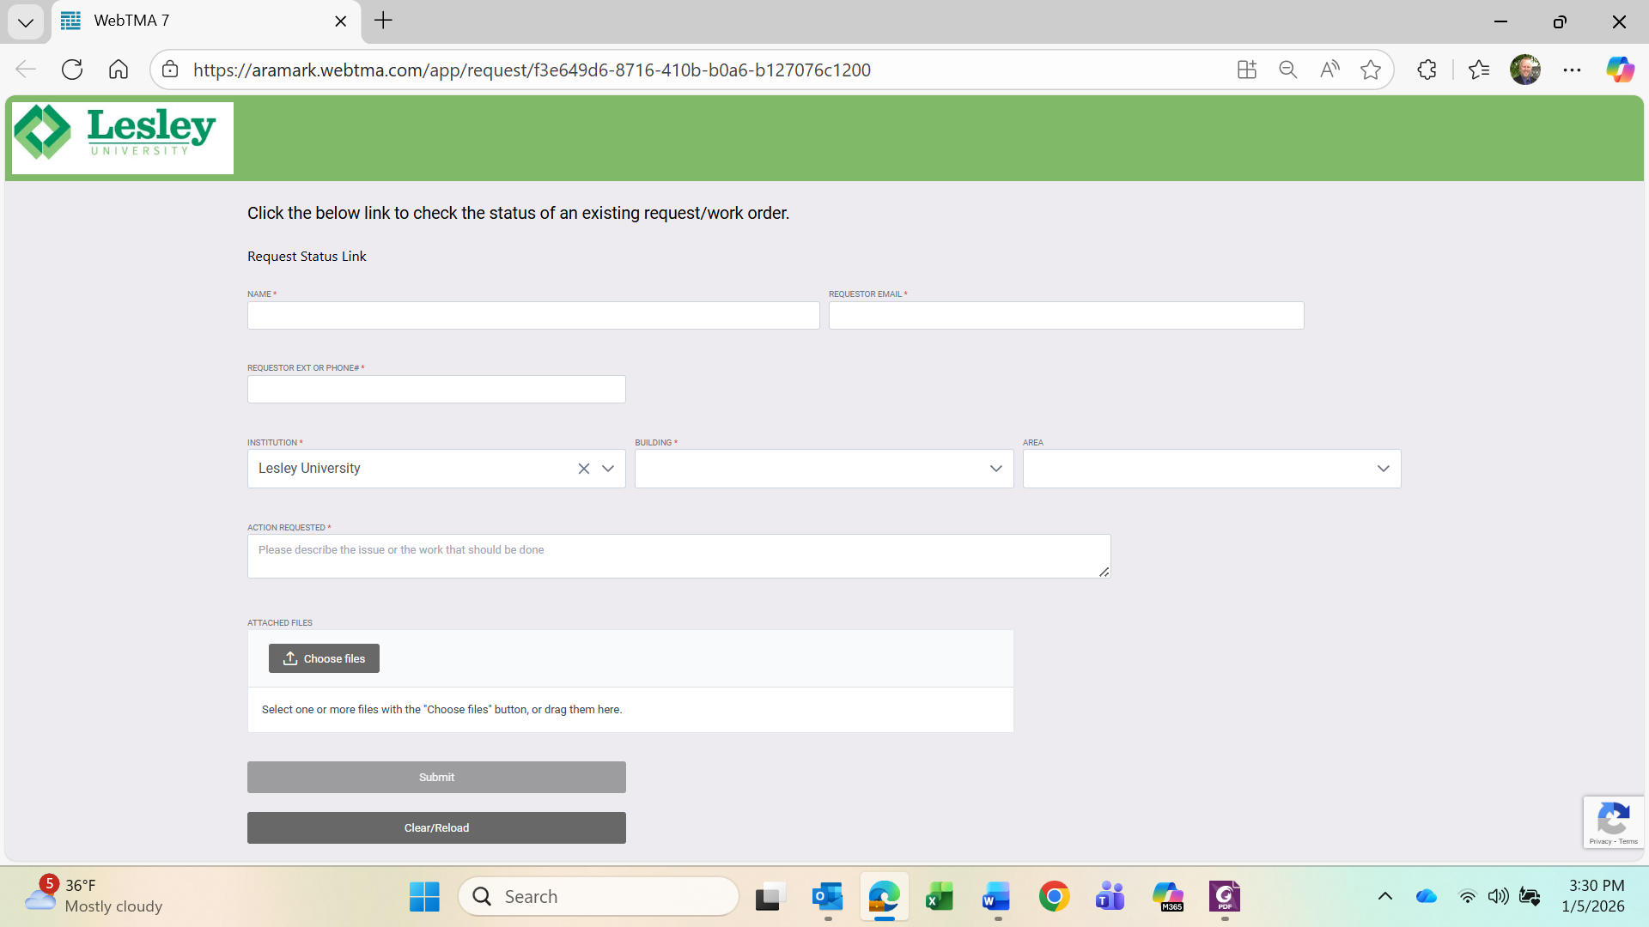Open the browser Settings menu (three dots)
Screen dimensions: 1649x927
1573,70
